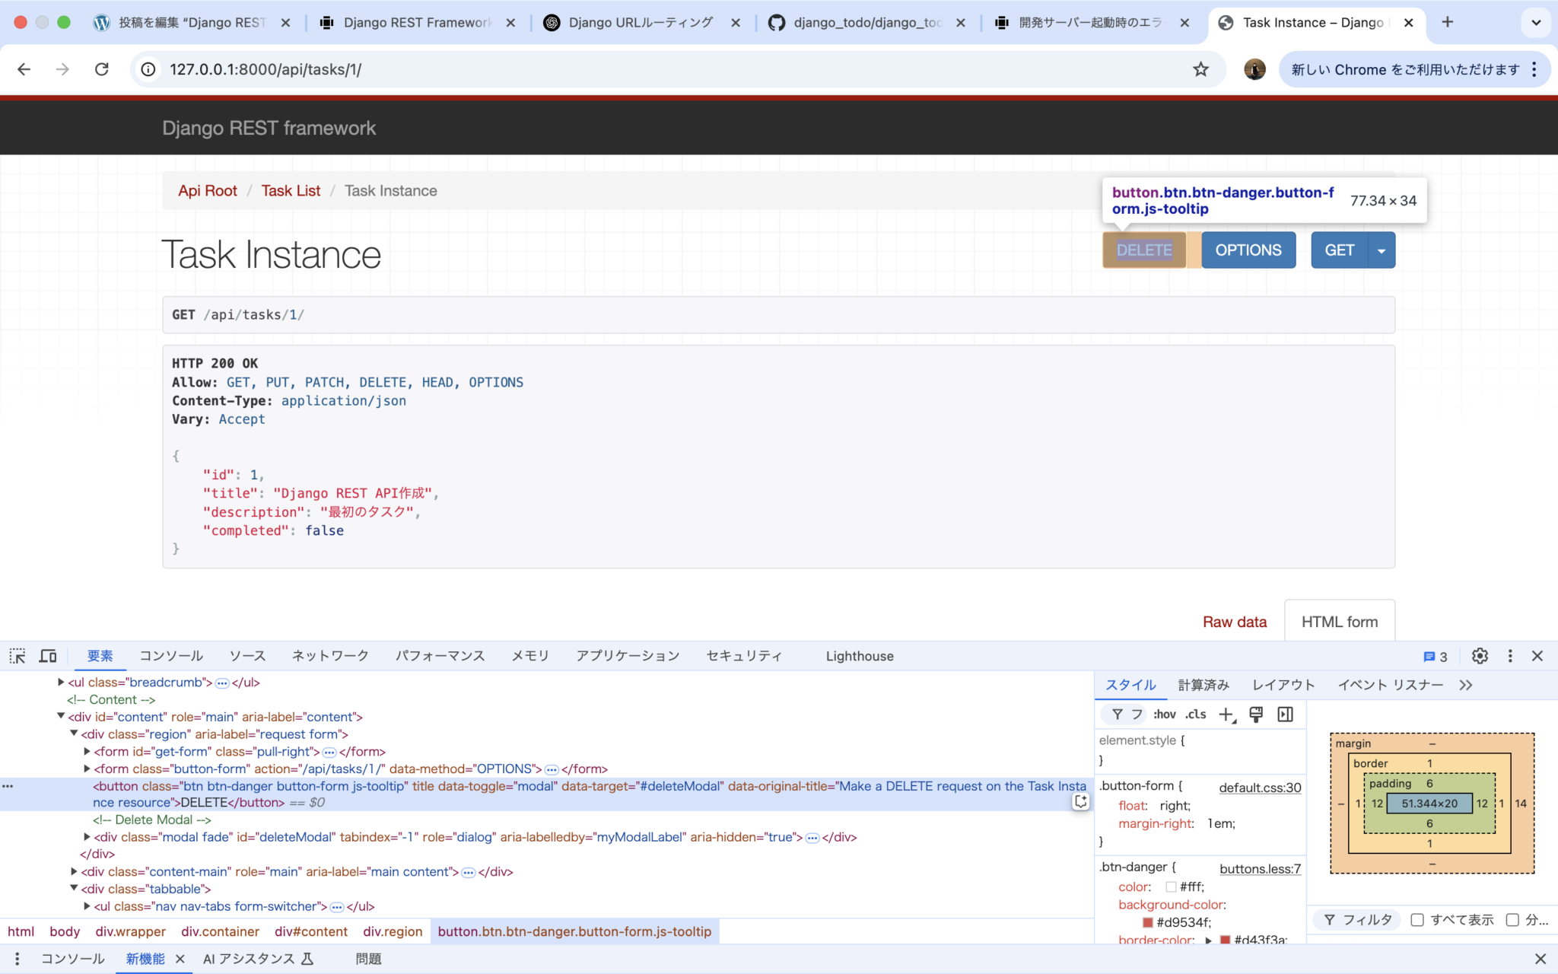Toggle the device toolbar emulation icon
Screen dimensions: 1558x974
tap(47, 655)
